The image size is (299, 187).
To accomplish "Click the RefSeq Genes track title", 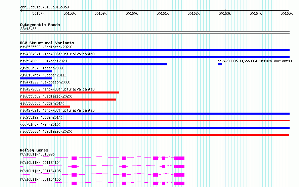I will (34, 150).
